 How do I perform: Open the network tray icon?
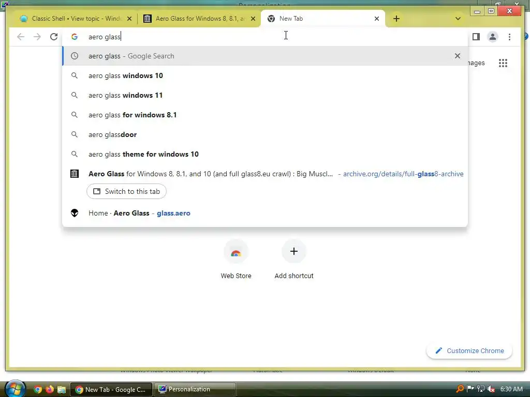click(481, 389)
